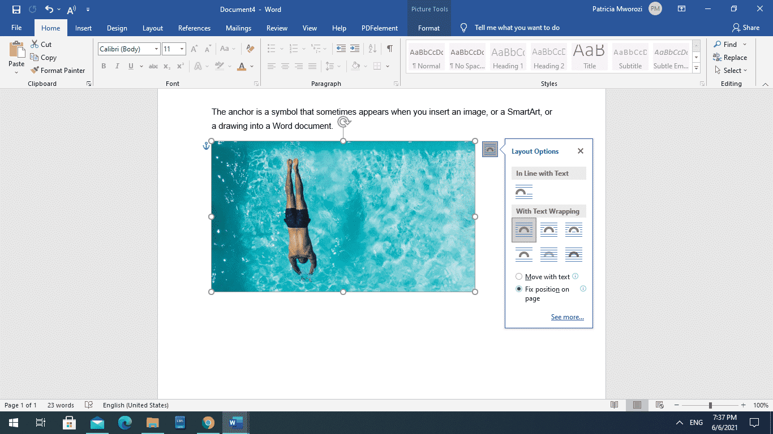Expand the font size dropdown

181,49
